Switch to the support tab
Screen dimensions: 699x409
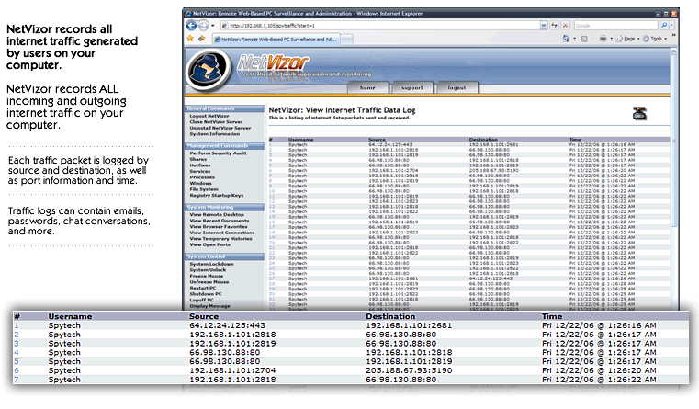click(412, 88)
